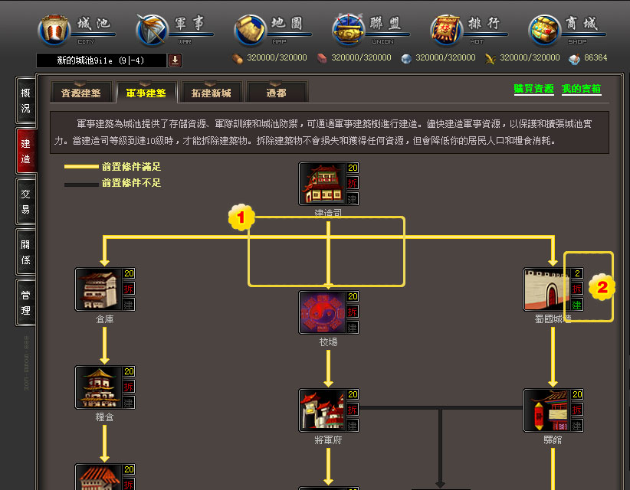Click the 前置條件滿足 legend text

tap(131, 167)
